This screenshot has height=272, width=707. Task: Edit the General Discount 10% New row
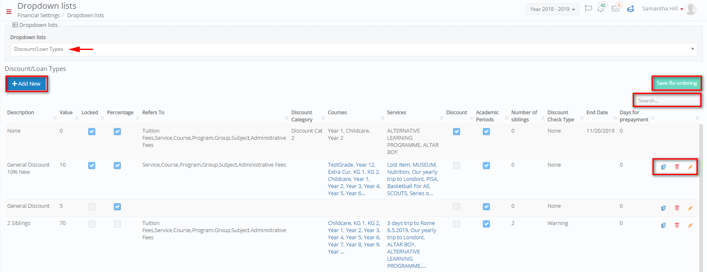690,167
